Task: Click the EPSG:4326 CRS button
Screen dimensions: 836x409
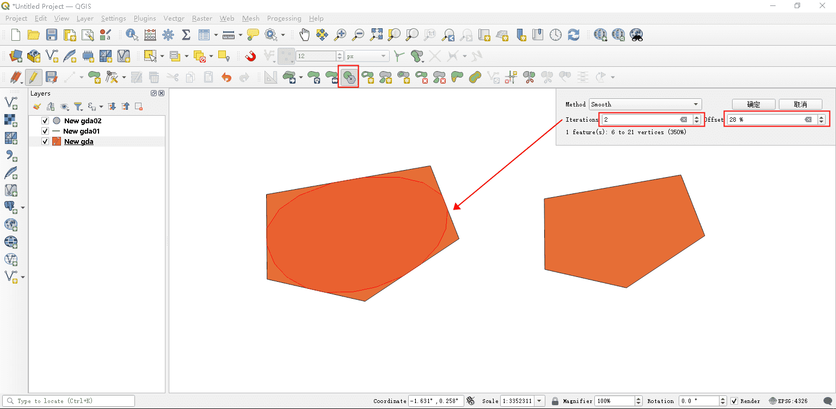Action: point(789,401)
